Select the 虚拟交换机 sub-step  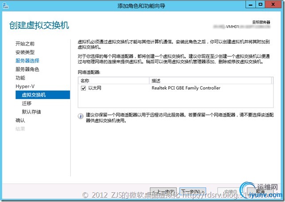tap(43, 95)
